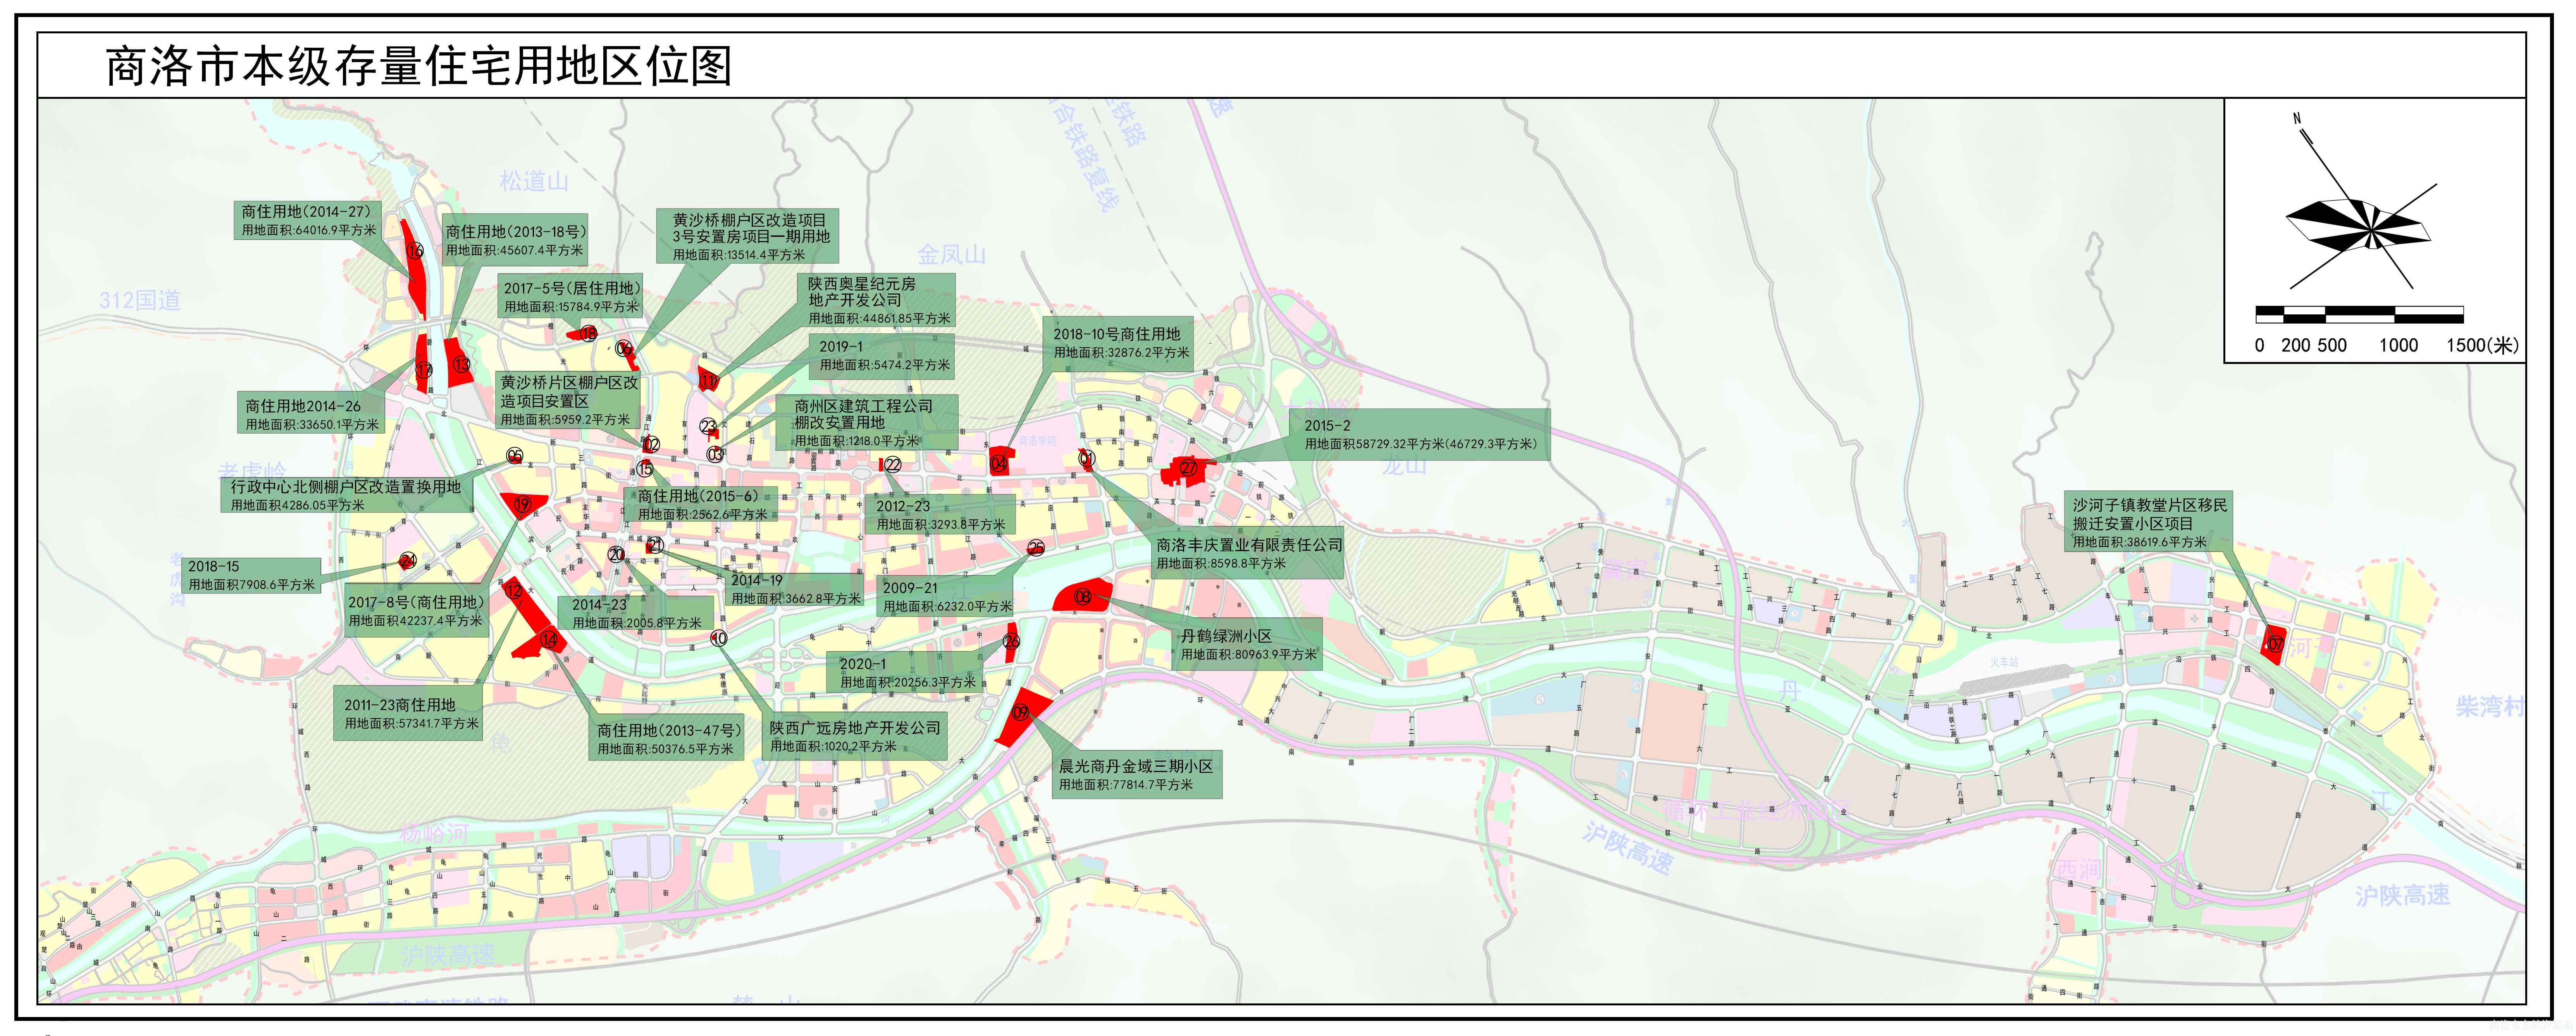The height and width of the screenshot is (1036, 2576).
Task: Click the callout labelled 2009-21
Action: [946, 597]
